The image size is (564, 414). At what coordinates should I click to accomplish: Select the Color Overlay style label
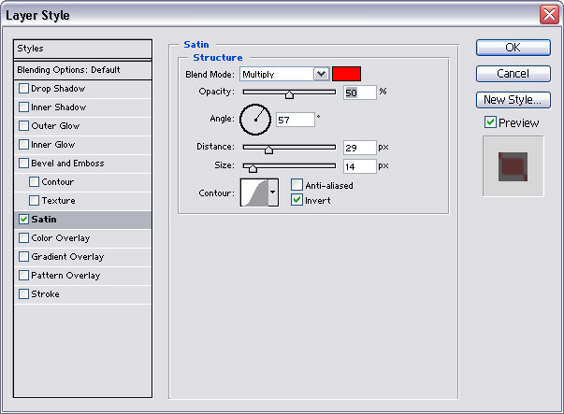[x=61, y=238]
